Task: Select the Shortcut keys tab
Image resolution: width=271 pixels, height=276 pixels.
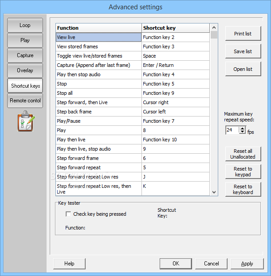Action: (x=25, y=86)
